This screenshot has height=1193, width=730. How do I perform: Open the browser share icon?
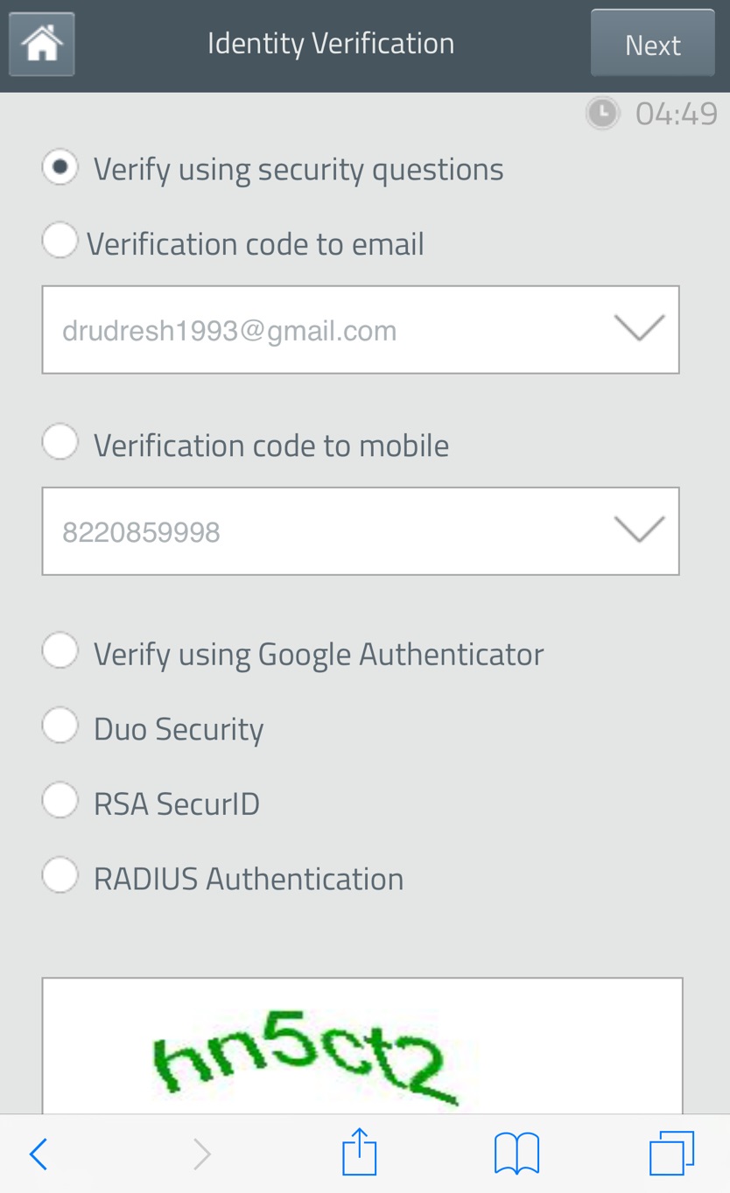tap(359, 1153)
